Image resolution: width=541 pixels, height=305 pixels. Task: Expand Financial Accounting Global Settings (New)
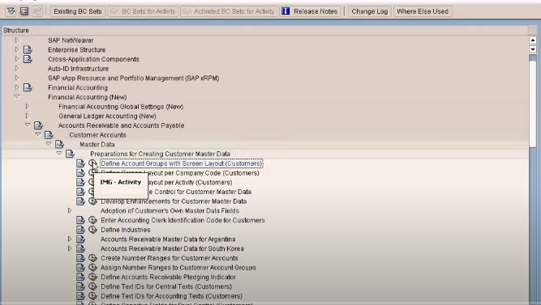(x=28, y=106)
